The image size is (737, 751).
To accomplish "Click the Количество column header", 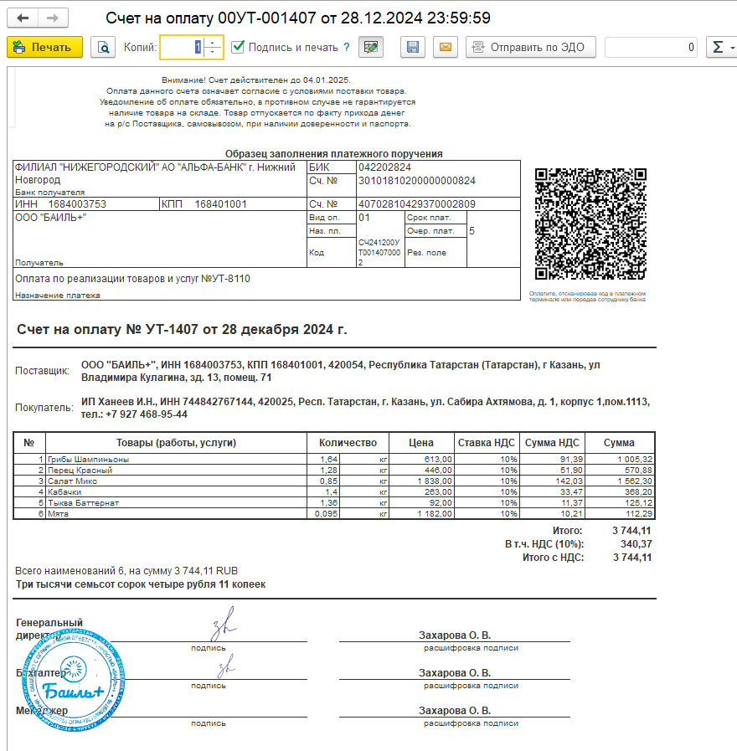I will 348,443.
